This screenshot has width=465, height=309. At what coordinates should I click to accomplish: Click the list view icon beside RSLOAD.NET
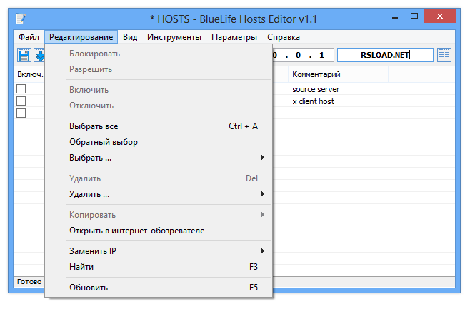[444, 55]
